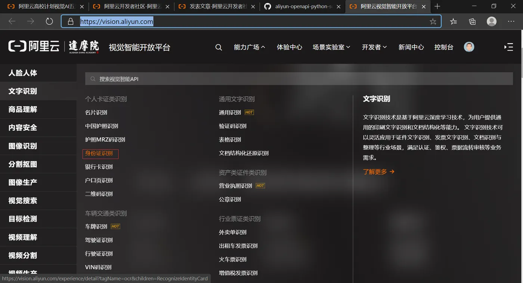Close the GitHub aliyun-openapi-python tab
Viewport: 523px width, 283px height.
click(338, 7)
